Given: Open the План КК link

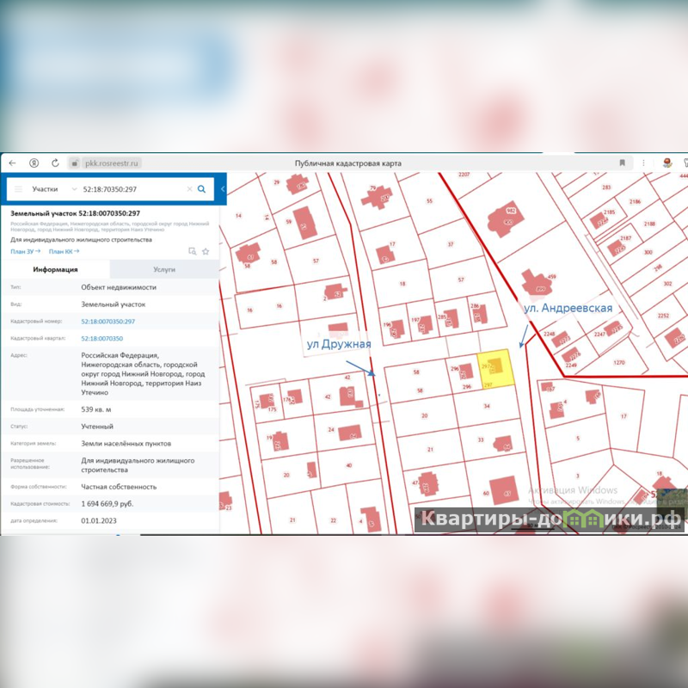Looking at the screenshot, I should [x=64, y=251].
